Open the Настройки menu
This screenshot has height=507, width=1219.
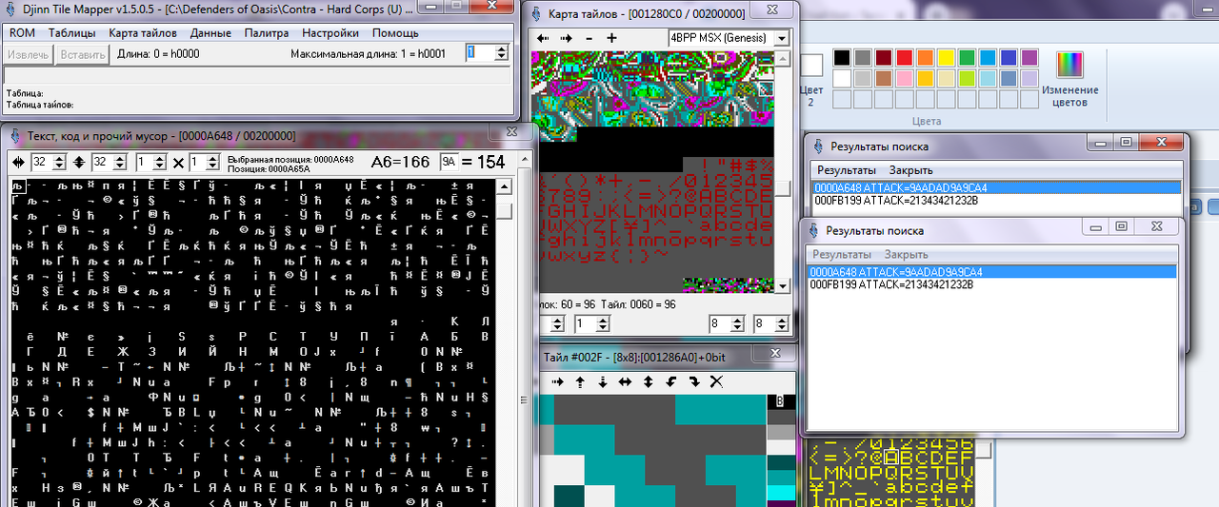point(330,32)
